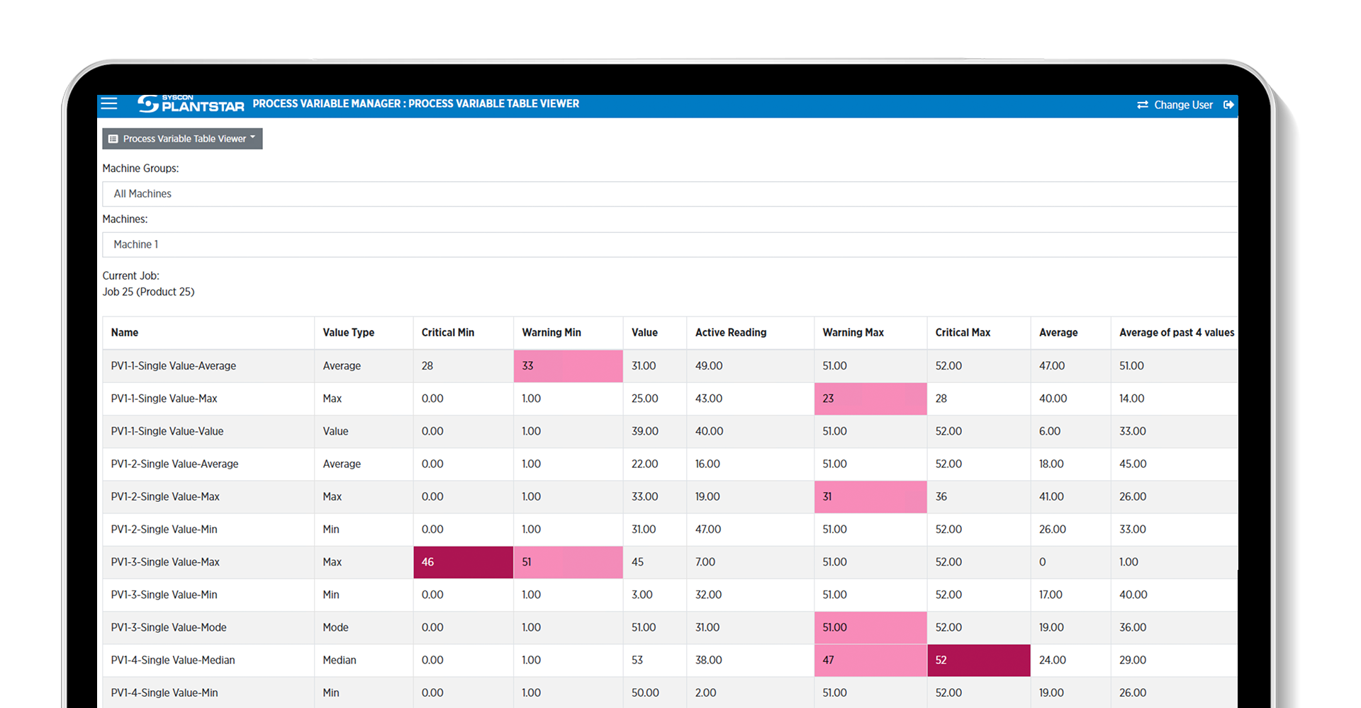This screenshot has width=1361, height=708.
Task: Click the pink Warning Min cell 51
Action: pyautogui.click(x=568, y=562)
